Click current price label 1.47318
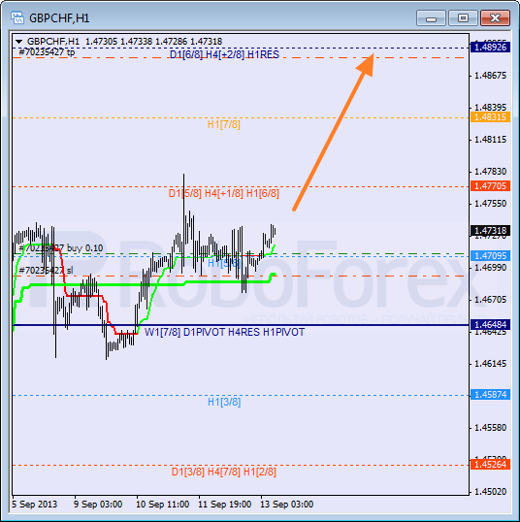The image size is (520, 522). [x=490, y=230]
